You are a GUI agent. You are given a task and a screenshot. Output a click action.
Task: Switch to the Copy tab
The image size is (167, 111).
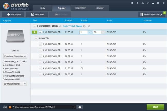[x=42, y=8]
